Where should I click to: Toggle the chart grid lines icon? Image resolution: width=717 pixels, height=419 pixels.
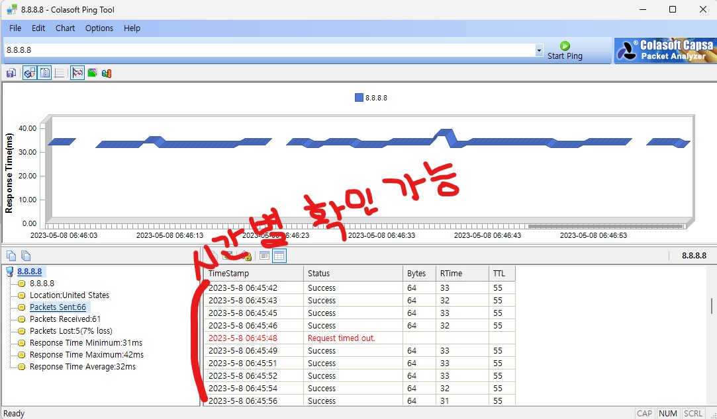click(x=60, y=73)
